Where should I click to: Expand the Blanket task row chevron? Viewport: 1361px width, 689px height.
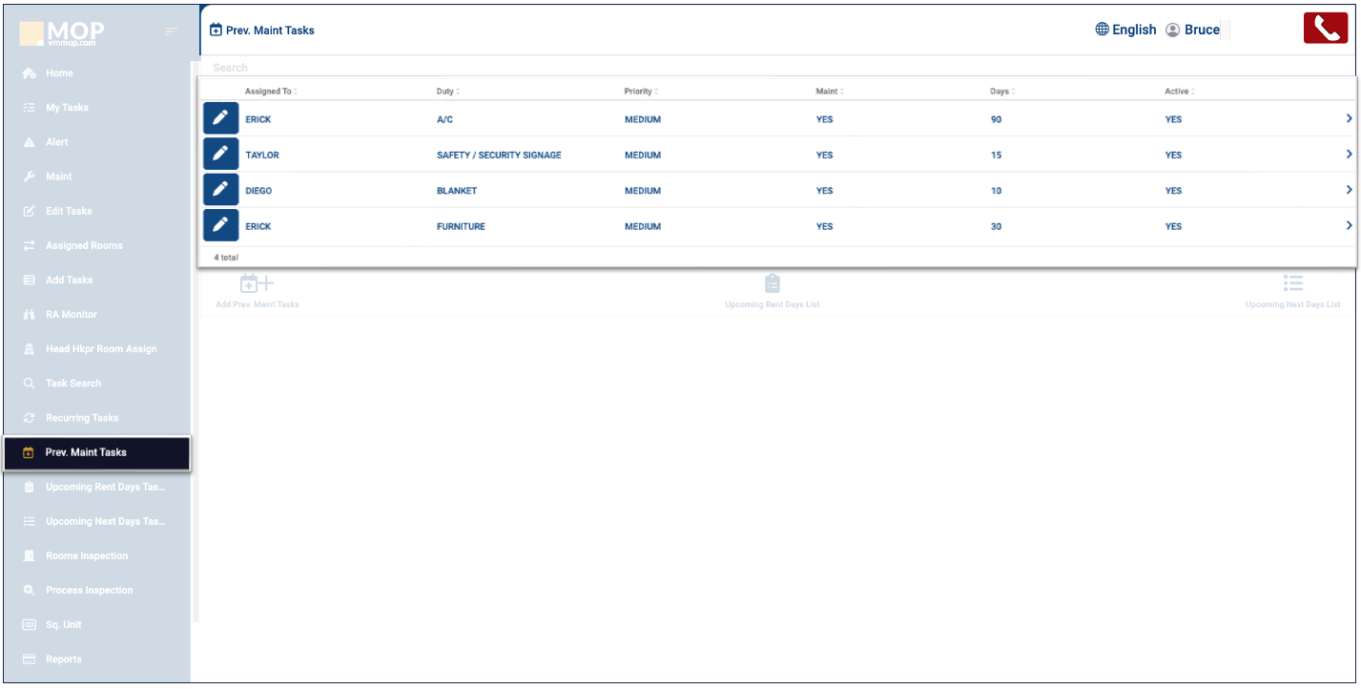click(x=1349, y=190)
